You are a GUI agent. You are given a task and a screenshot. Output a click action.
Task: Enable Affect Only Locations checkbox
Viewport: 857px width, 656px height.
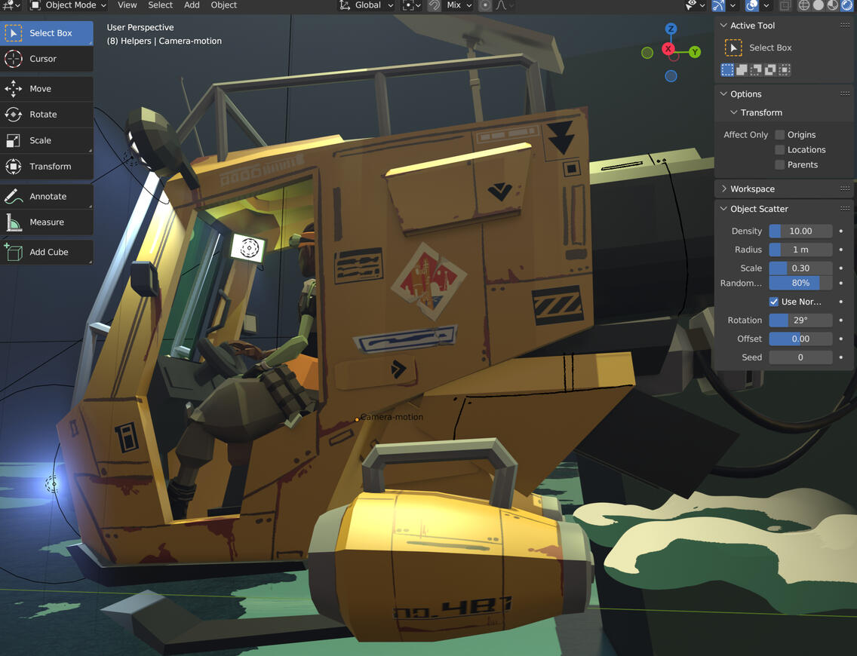point(780,150)
